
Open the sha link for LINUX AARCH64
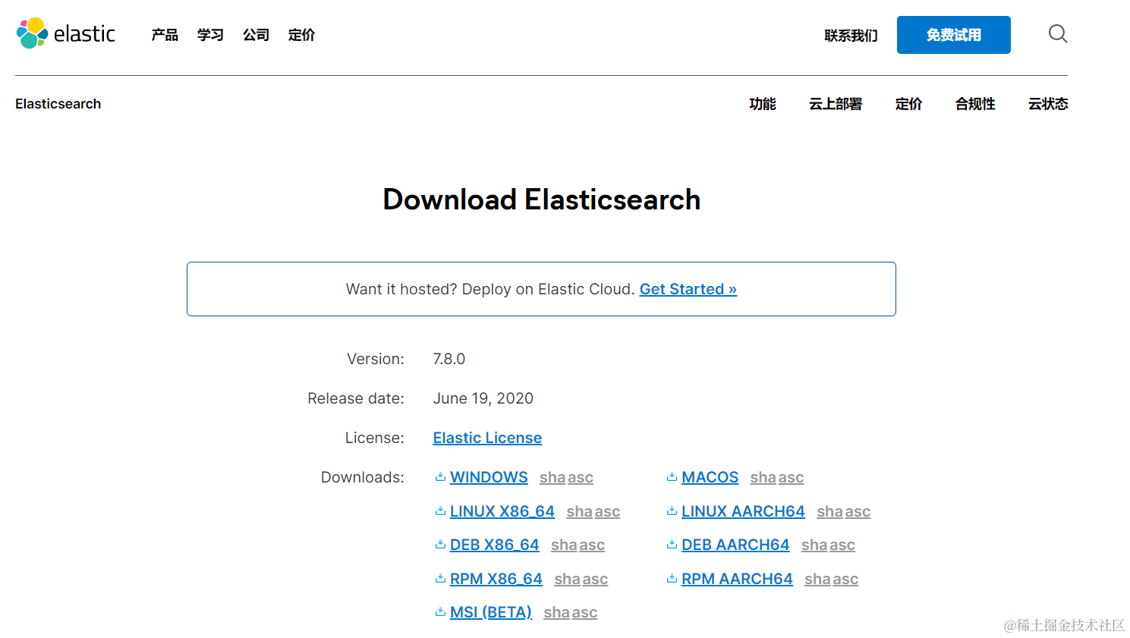pos(829,511)
